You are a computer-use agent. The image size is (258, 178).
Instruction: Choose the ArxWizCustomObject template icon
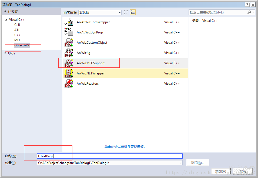(69, 43)
